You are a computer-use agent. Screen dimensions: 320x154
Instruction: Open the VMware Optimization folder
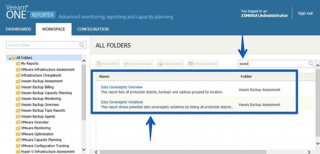[x=37, y=134]
